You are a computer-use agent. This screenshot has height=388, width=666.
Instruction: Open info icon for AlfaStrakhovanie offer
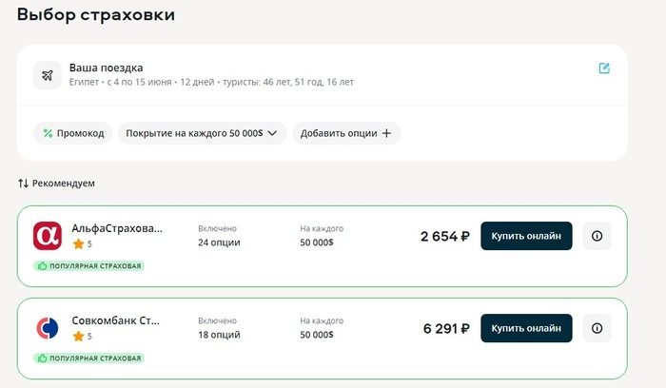click(597, 236)
